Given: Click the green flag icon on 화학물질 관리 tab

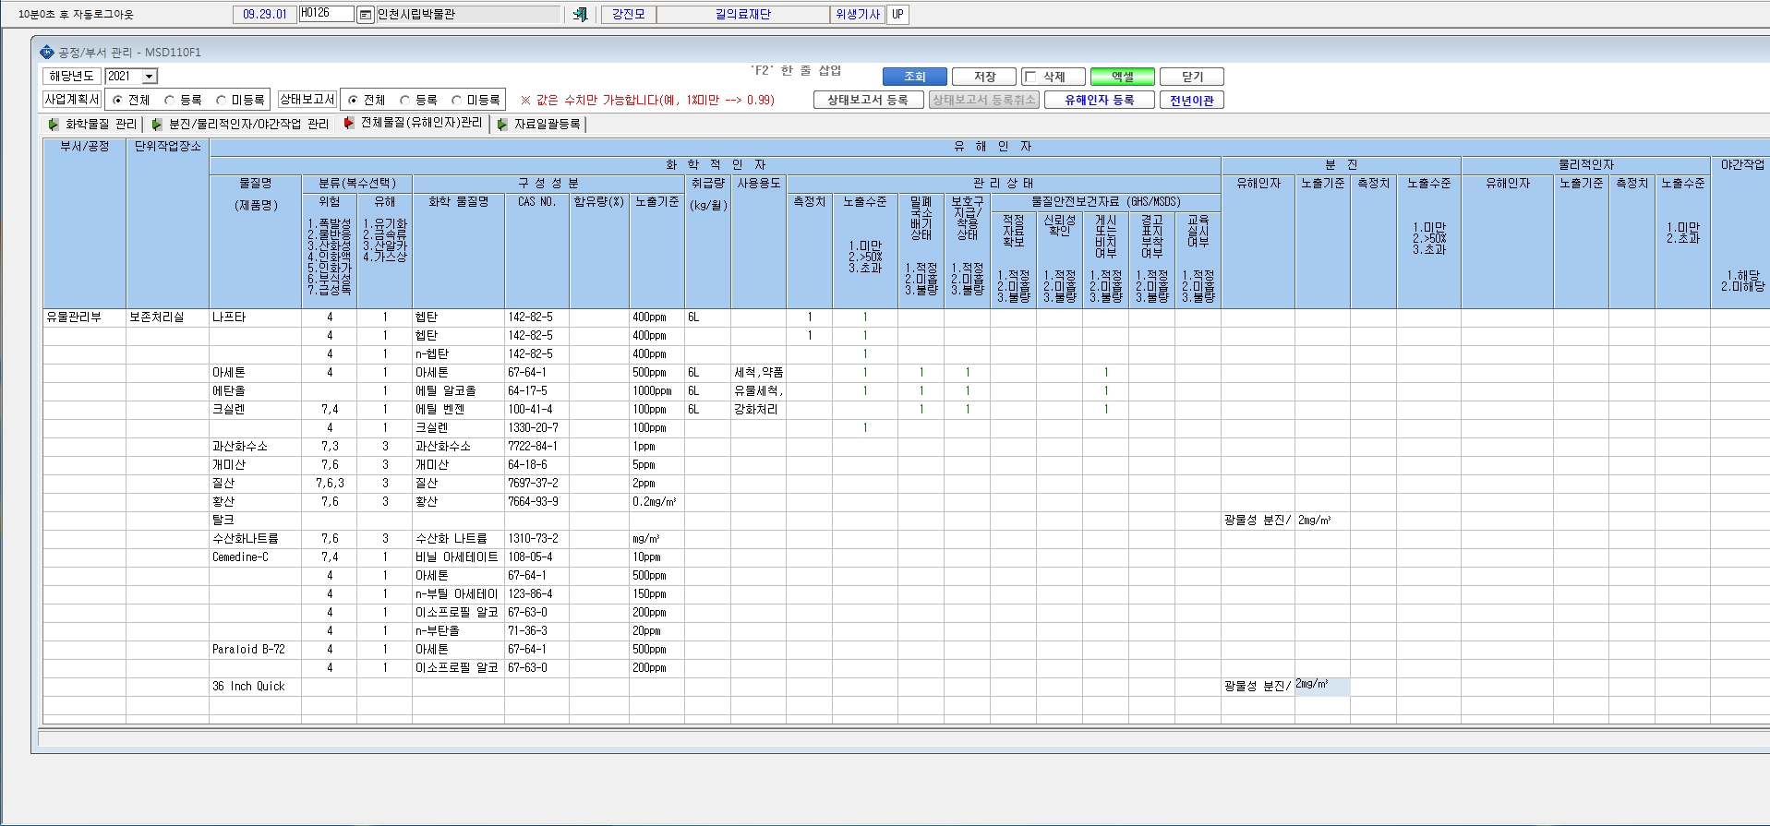Looking at the screenshot, I should [54, 124].
